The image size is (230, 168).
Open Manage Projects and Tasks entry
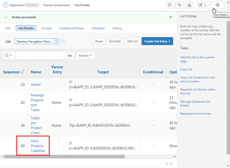pyautogui.click(x=38, y=103)
